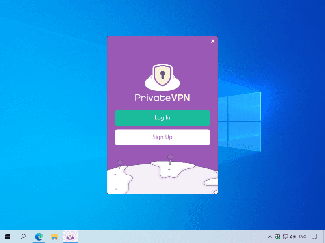Click the taskbar search magnifier
The height and width of the screenshot is (243, 325).
point(23,237)
